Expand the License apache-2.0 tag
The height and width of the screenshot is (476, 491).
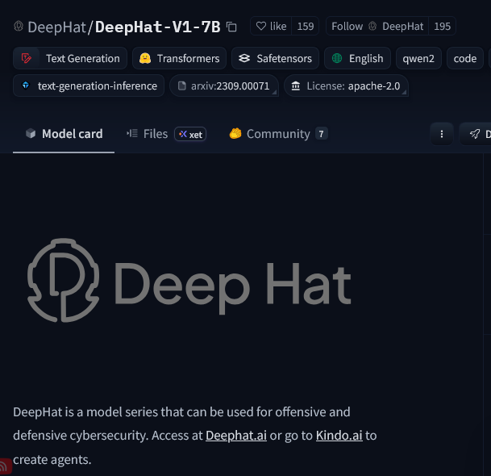pyautogui.click(x=346, y=86)
